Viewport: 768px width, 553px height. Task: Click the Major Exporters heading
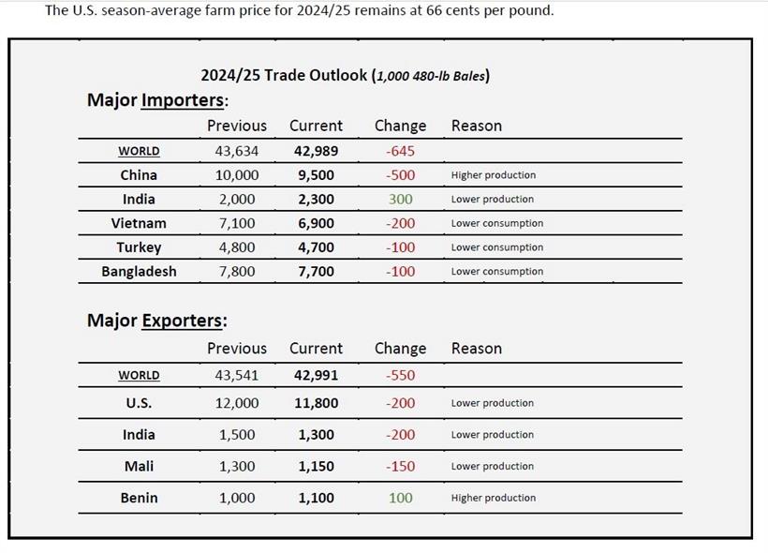coord(157,321)
